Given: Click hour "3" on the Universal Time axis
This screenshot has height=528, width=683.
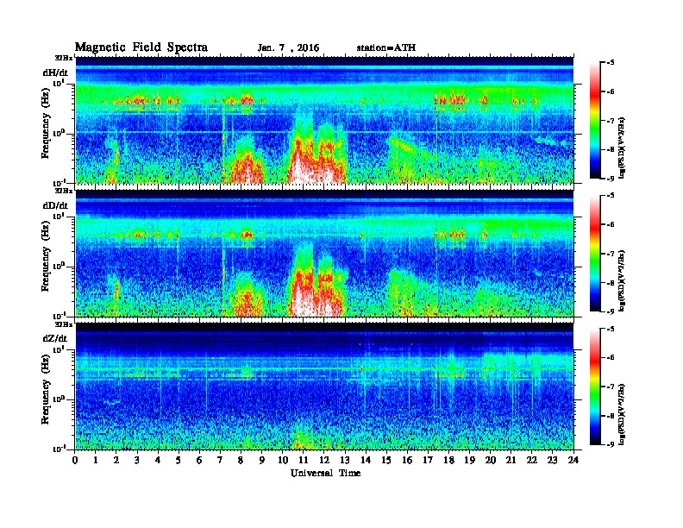Looking at the screenshot, I should [x=137, y=460].
